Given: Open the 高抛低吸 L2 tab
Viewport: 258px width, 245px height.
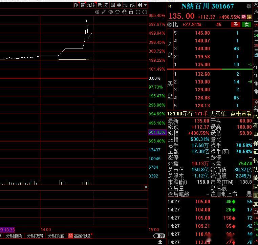Looking at the screenshot, I should pyautogui.click(x=80, y=236).
